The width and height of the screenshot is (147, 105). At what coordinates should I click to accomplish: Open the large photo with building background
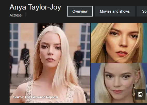pos(50,63)
